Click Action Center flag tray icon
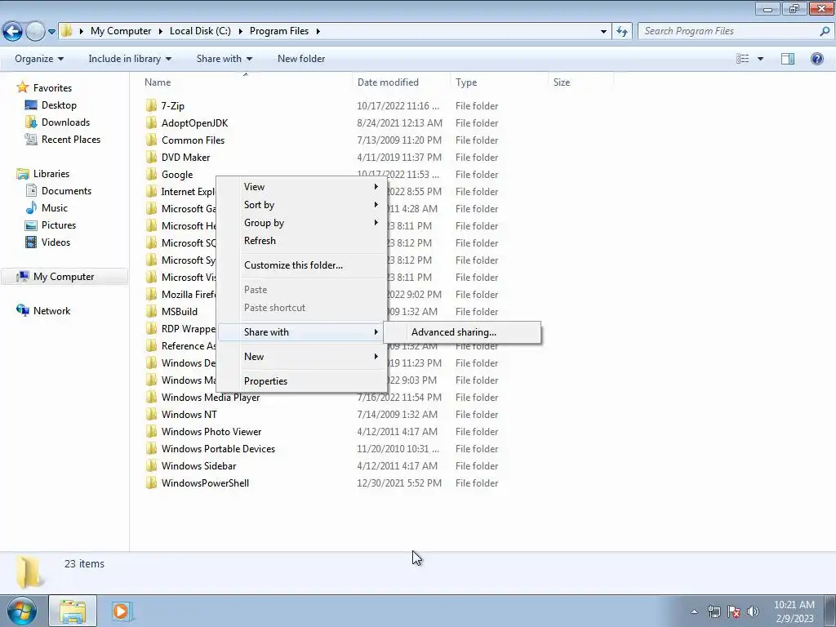836x627 pixels. (734, 611)
